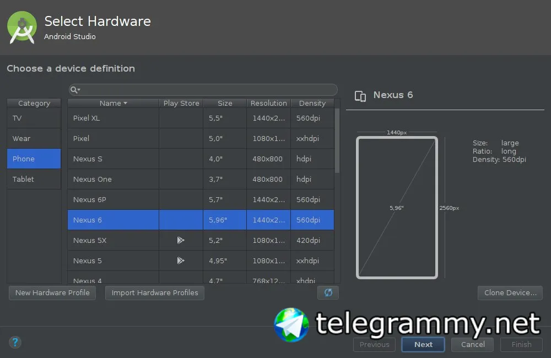Click Import Hardware Profiles button

155,292
